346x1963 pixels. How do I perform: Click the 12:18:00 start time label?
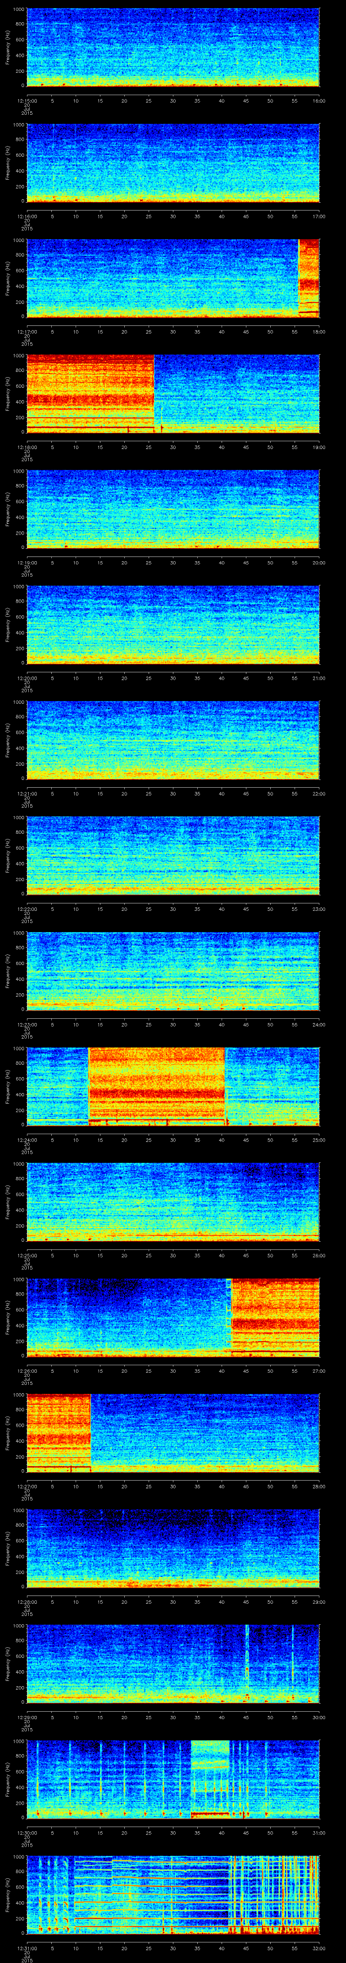click(27, 447)
